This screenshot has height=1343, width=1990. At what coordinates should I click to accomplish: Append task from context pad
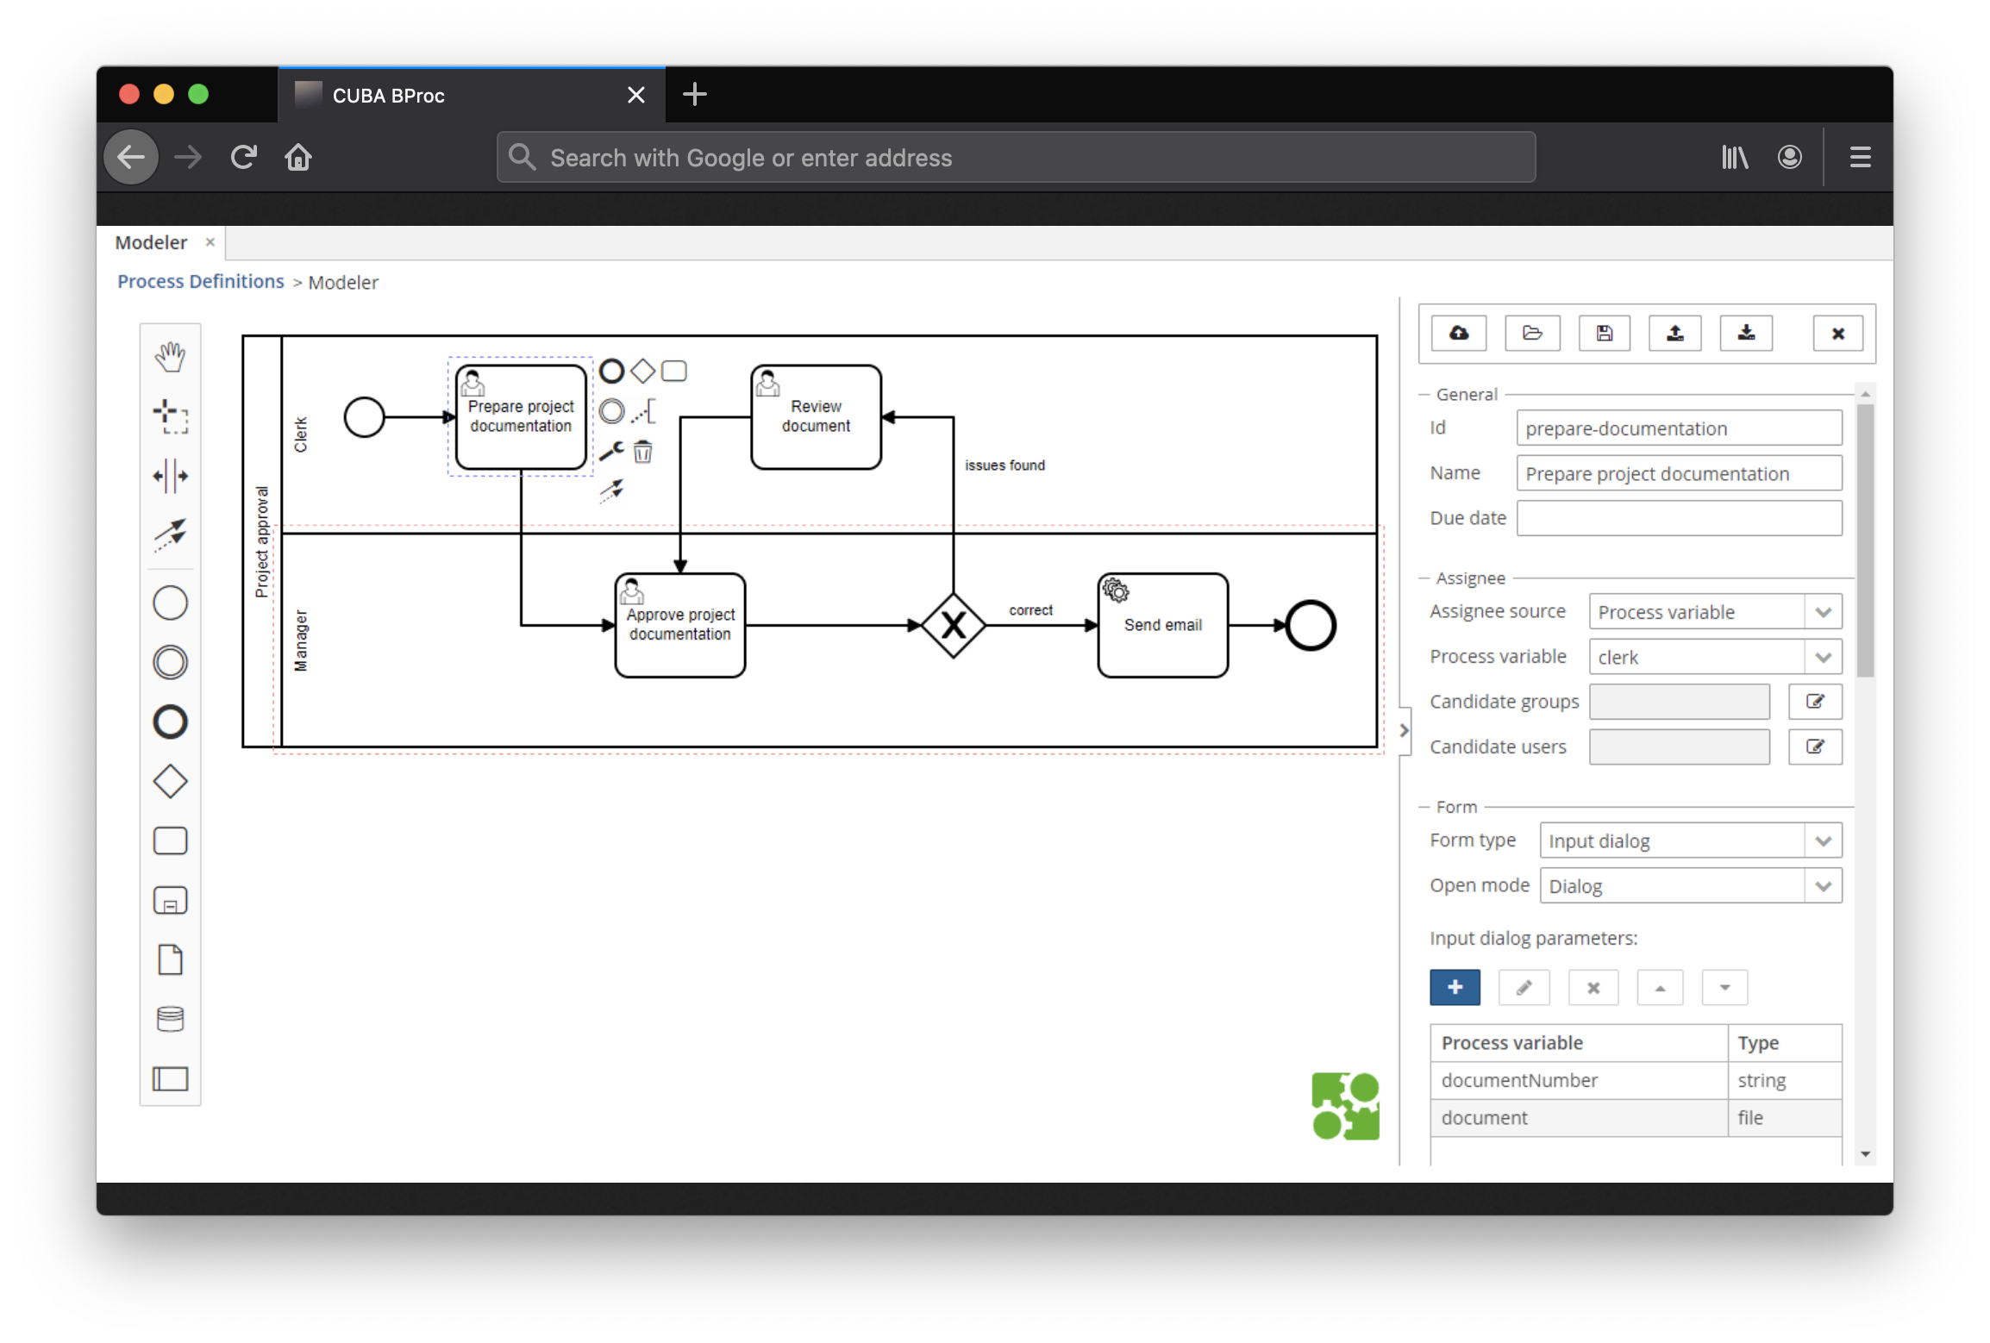point(673,372)
